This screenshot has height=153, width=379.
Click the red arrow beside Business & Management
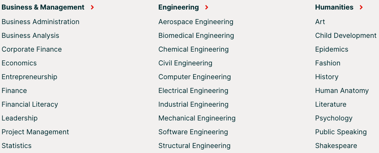pyautogui.click(x=93, y=7)
